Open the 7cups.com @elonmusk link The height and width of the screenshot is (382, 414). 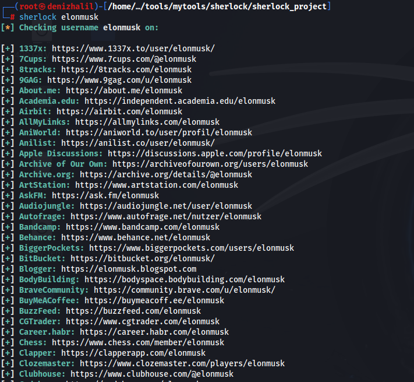[x=124, y=59]
